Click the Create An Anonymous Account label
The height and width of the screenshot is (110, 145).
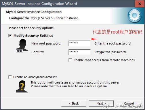(x=35, y=77)
